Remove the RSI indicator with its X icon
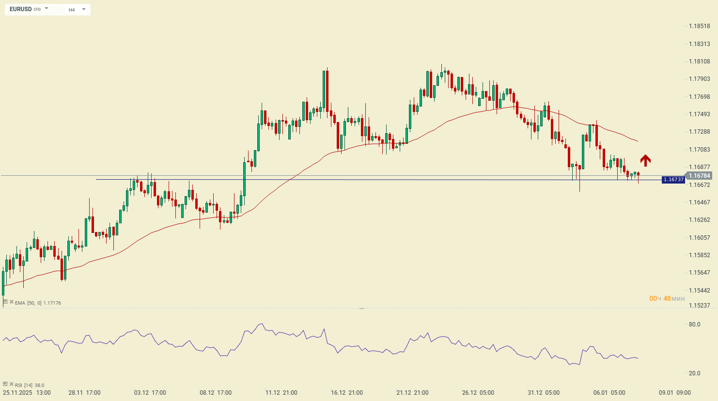Image resolution: width=718 pixels, height=401 pixels. point(12,384)
